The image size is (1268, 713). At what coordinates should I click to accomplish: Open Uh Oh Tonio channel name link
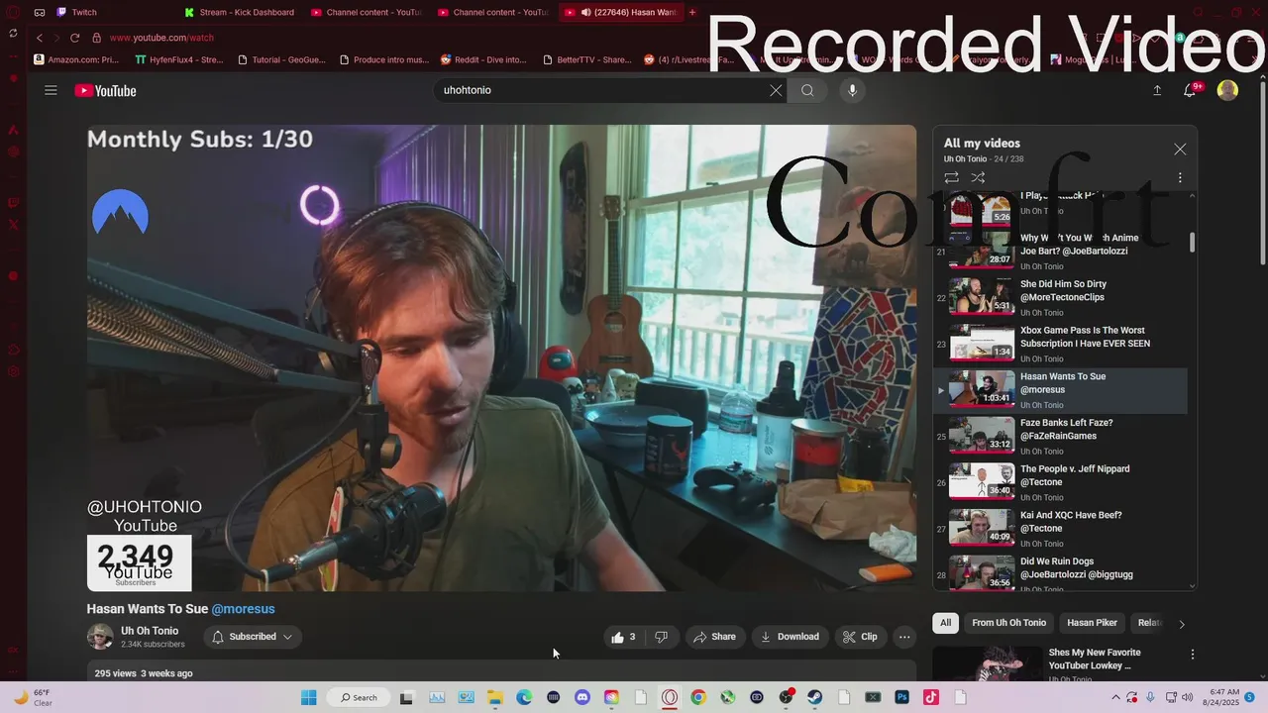point(150,631)
